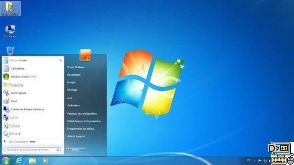Open Windows Explorer folder in taskbar

[32, 161]
